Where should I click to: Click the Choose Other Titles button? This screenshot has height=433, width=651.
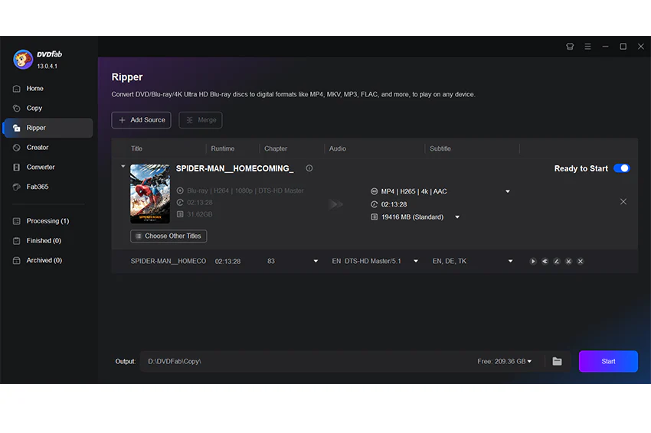click(x=168, y=236)
